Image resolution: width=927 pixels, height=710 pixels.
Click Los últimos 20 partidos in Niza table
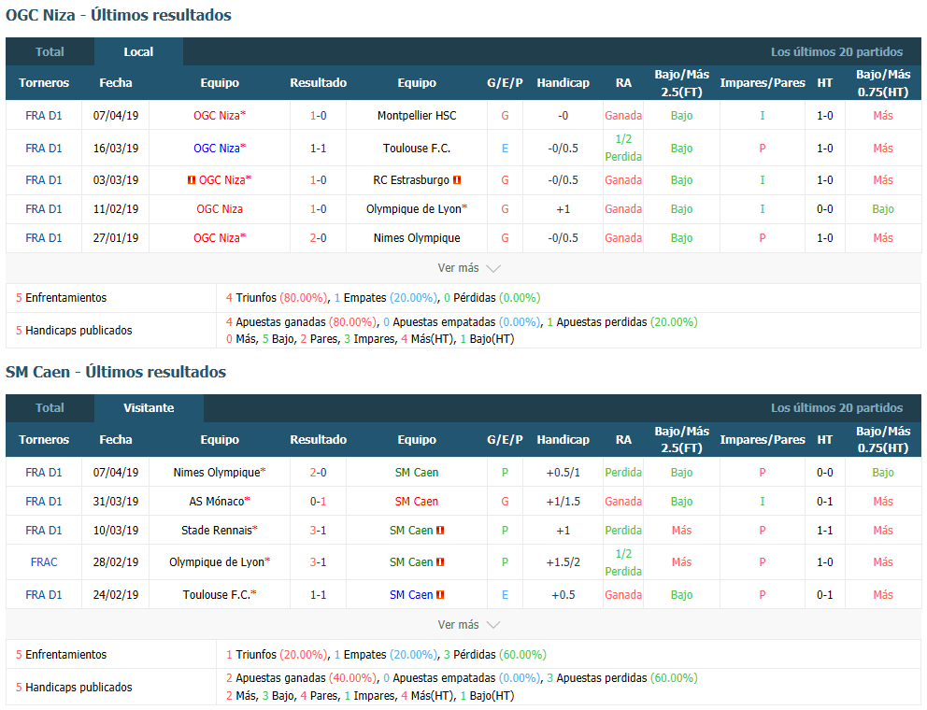836,52
